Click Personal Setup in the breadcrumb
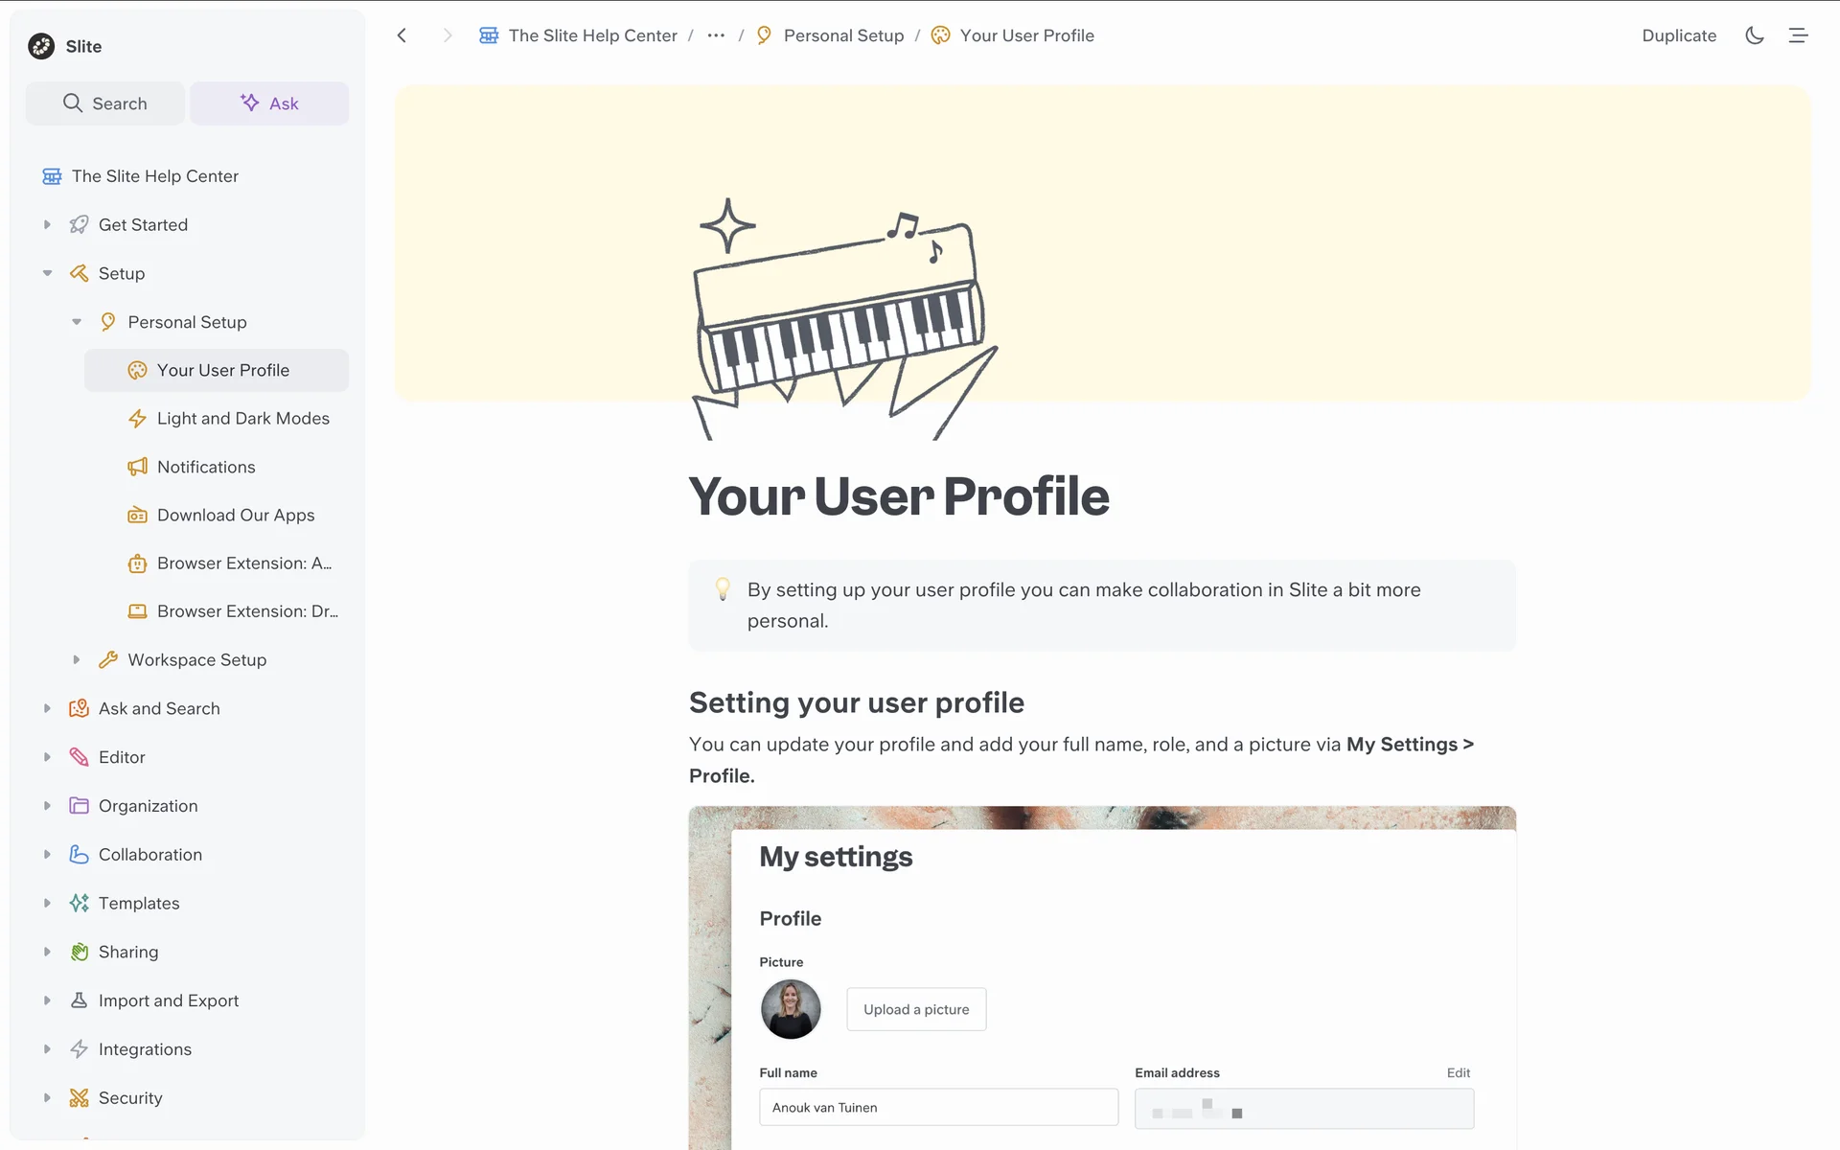1840x1150 pixels. click(x=842, y=35)
